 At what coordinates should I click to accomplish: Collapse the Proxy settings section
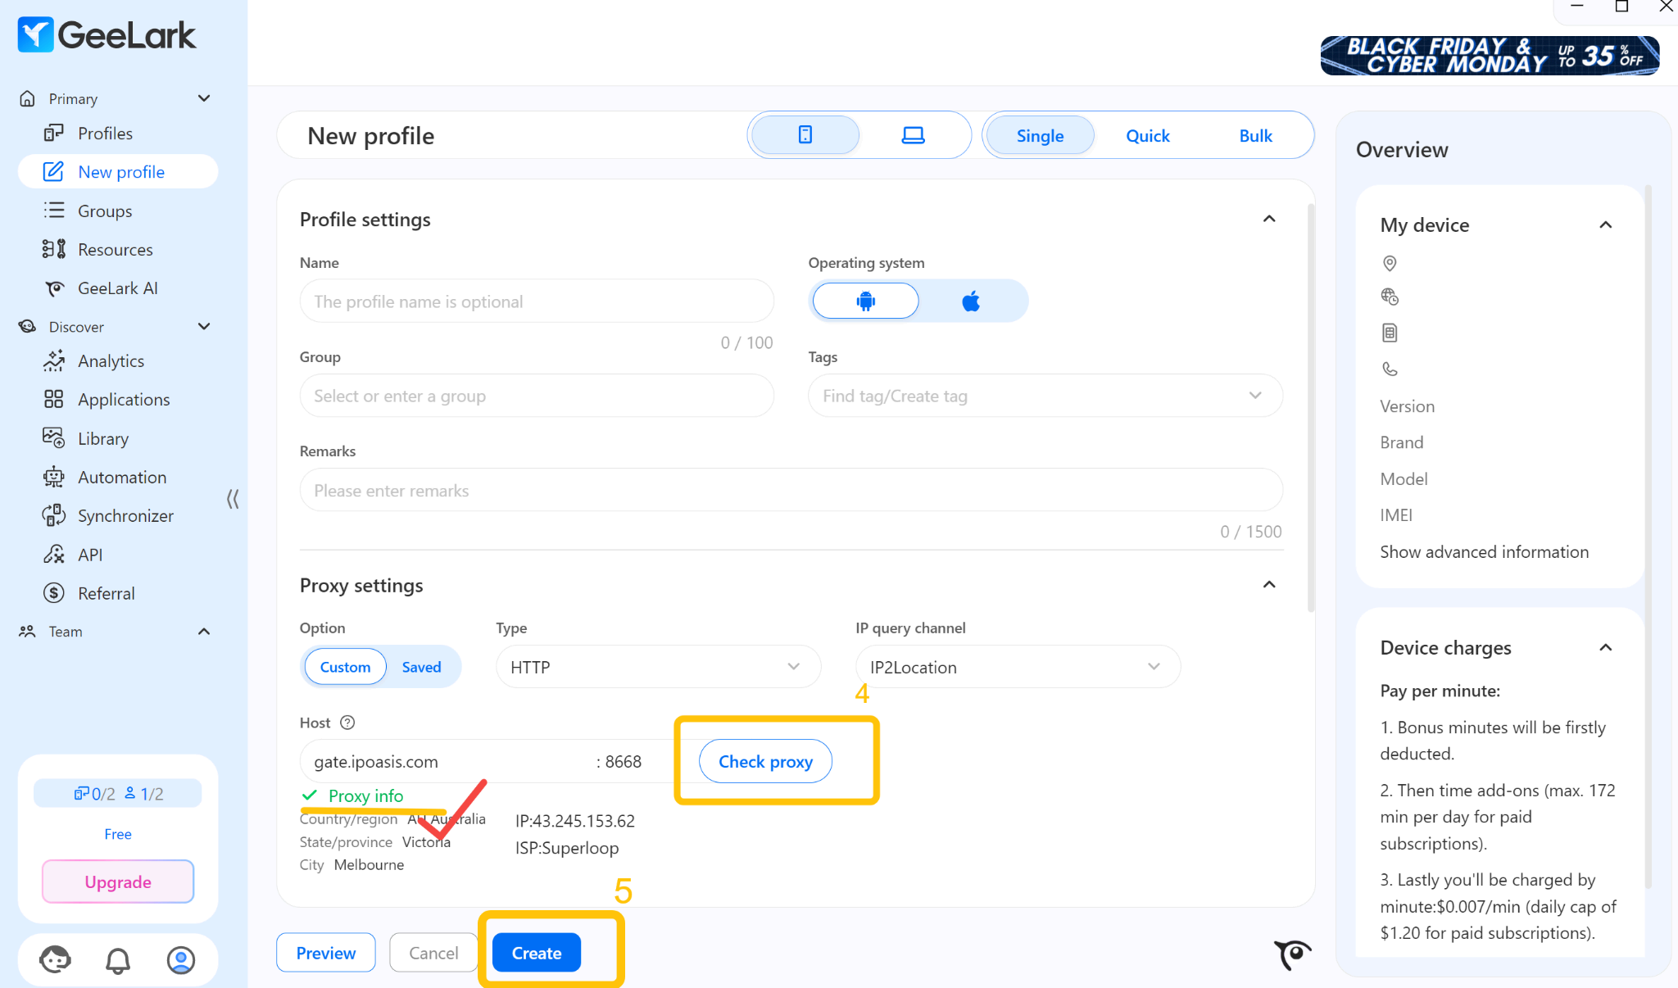(1269, 585)
